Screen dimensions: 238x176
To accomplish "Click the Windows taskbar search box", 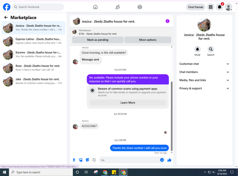I will pos(41,172).
